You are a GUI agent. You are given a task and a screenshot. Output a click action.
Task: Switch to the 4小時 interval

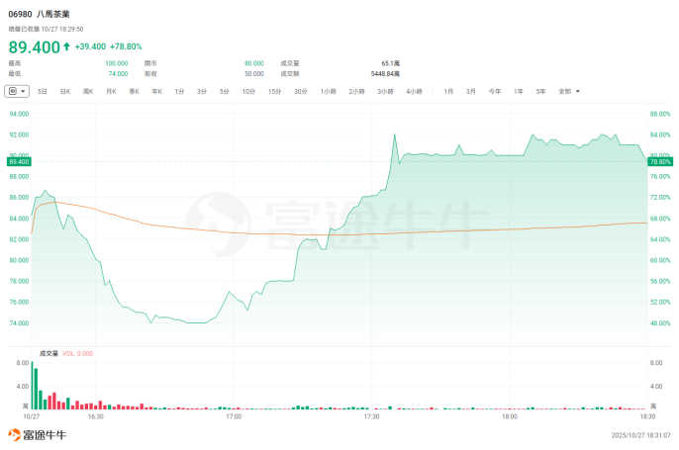414,91
